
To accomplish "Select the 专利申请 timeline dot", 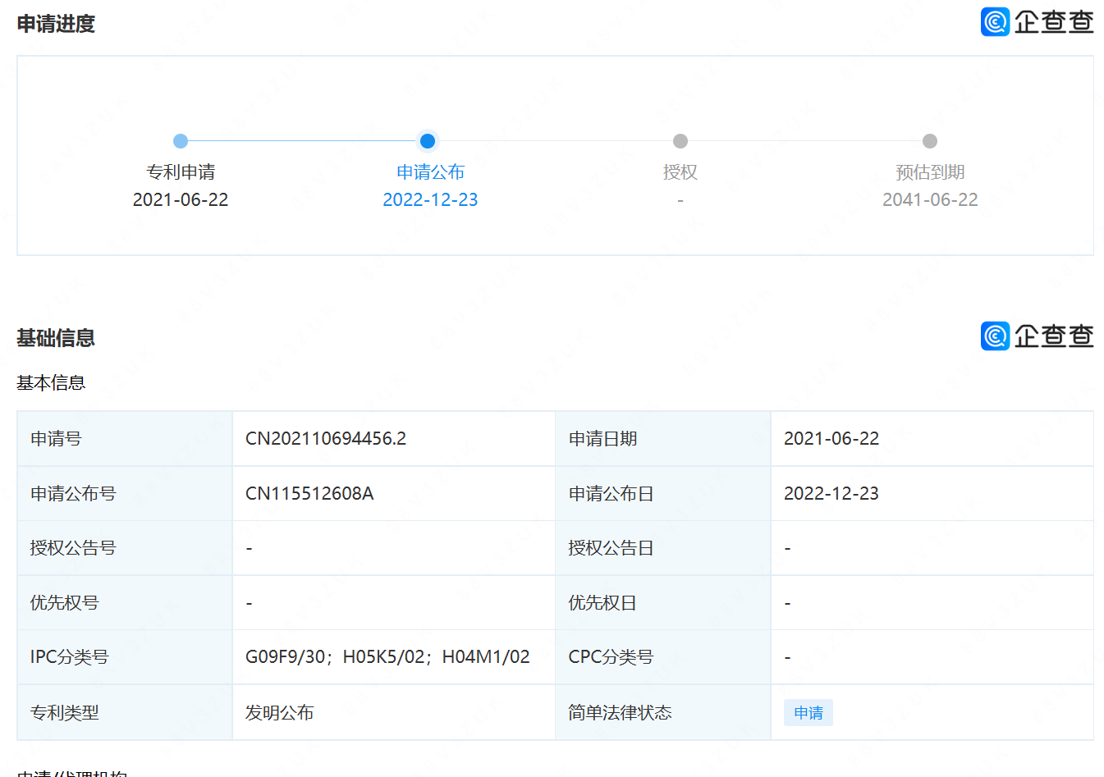I will tap(181, 141).
